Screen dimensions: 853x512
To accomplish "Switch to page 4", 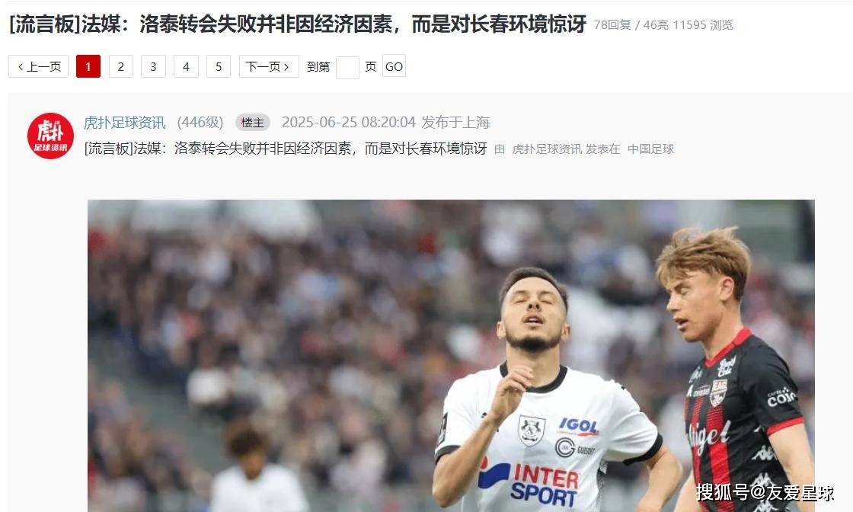I will pos(186,66).
